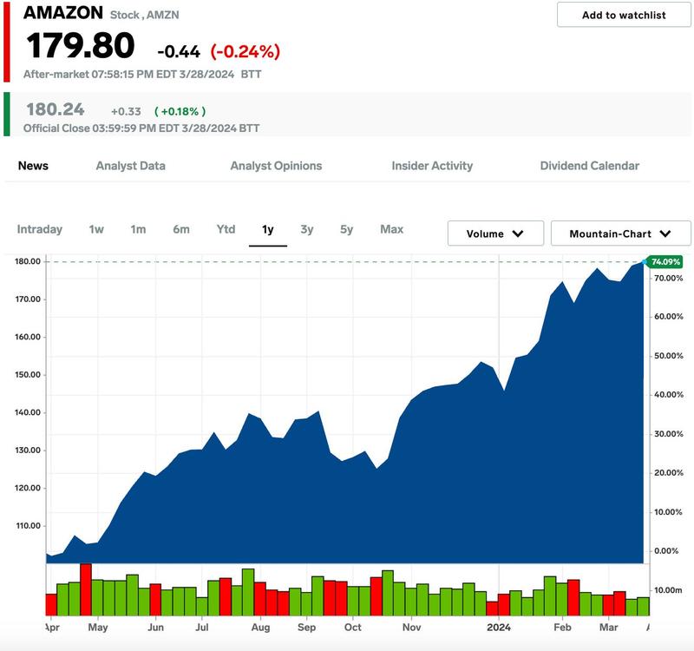The width and height of the screenshot is (694, 651).
Task: Click the Official Close timestamp line
Action: coord(141,128)
